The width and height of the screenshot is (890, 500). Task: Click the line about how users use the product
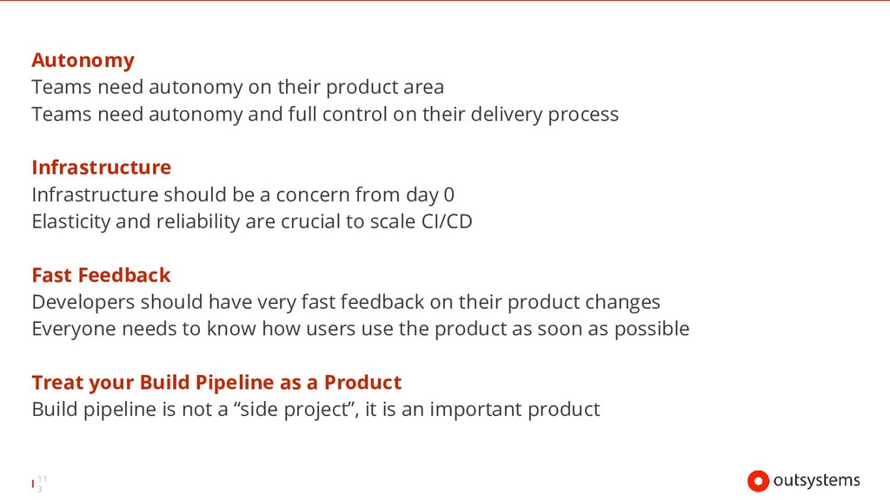click(x=361, y=329)
